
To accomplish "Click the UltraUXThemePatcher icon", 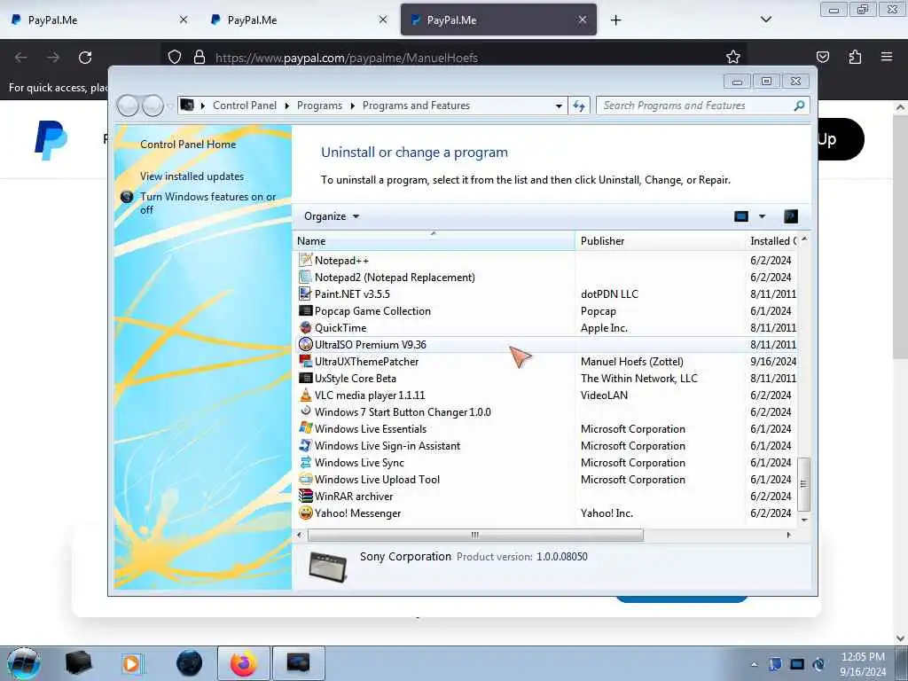I will (305, 361).
